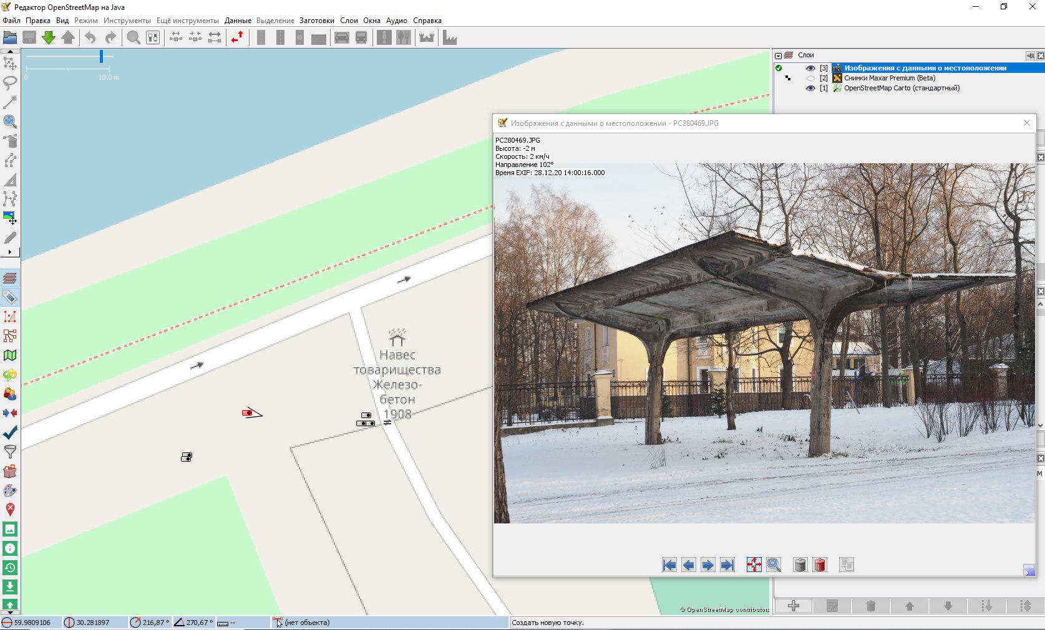1045x630 pixels.
Task: Toggle center view on image button
Action: [x=754, y=565]
